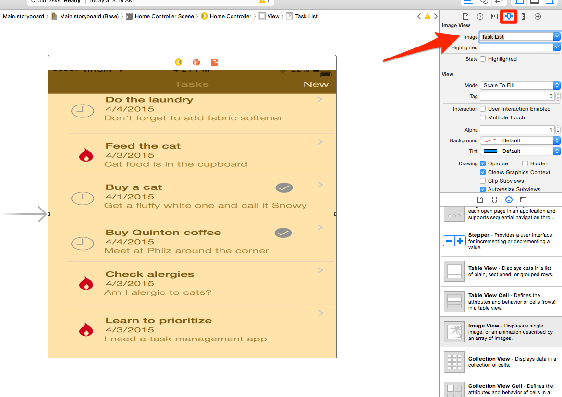Select the Collection View entry text
This screenshot has width=562, height=397.
(512, 362)
